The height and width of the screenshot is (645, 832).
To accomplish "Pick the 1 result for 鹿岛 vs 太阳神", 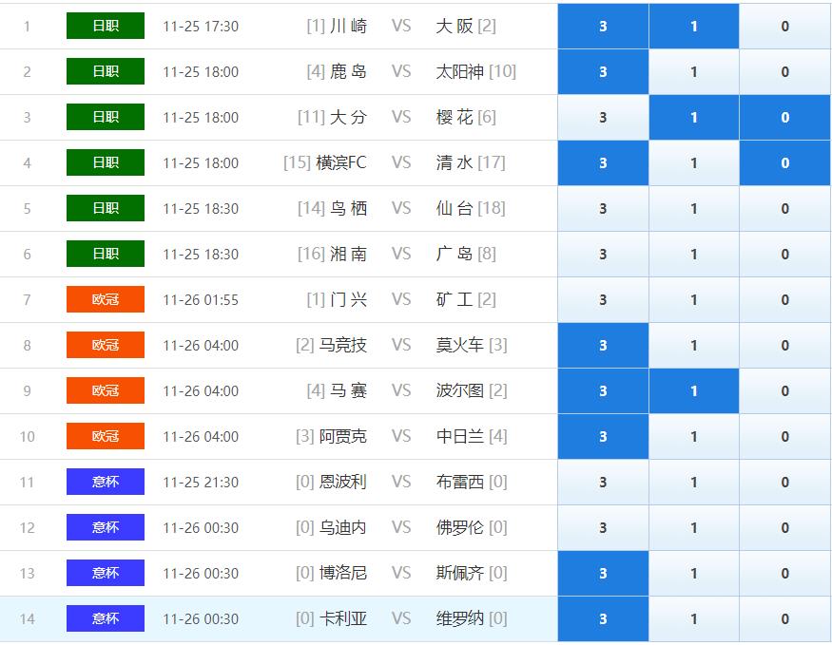I will pyautogui.click(x=694, y=72).
